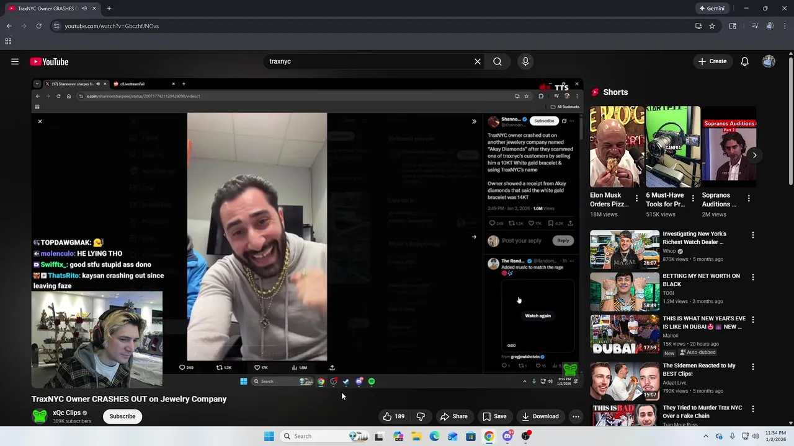The height and width of the screenshot is (446, 794).
Task: Open Microsoft Store from the taskbar
Action: pyautogui.click(x=471, y=436)
